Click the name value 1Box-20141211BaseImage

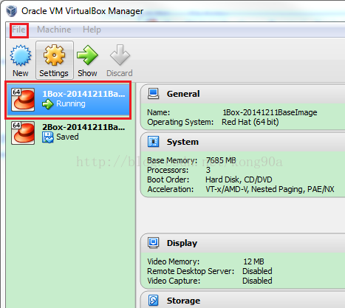[270, 112]
